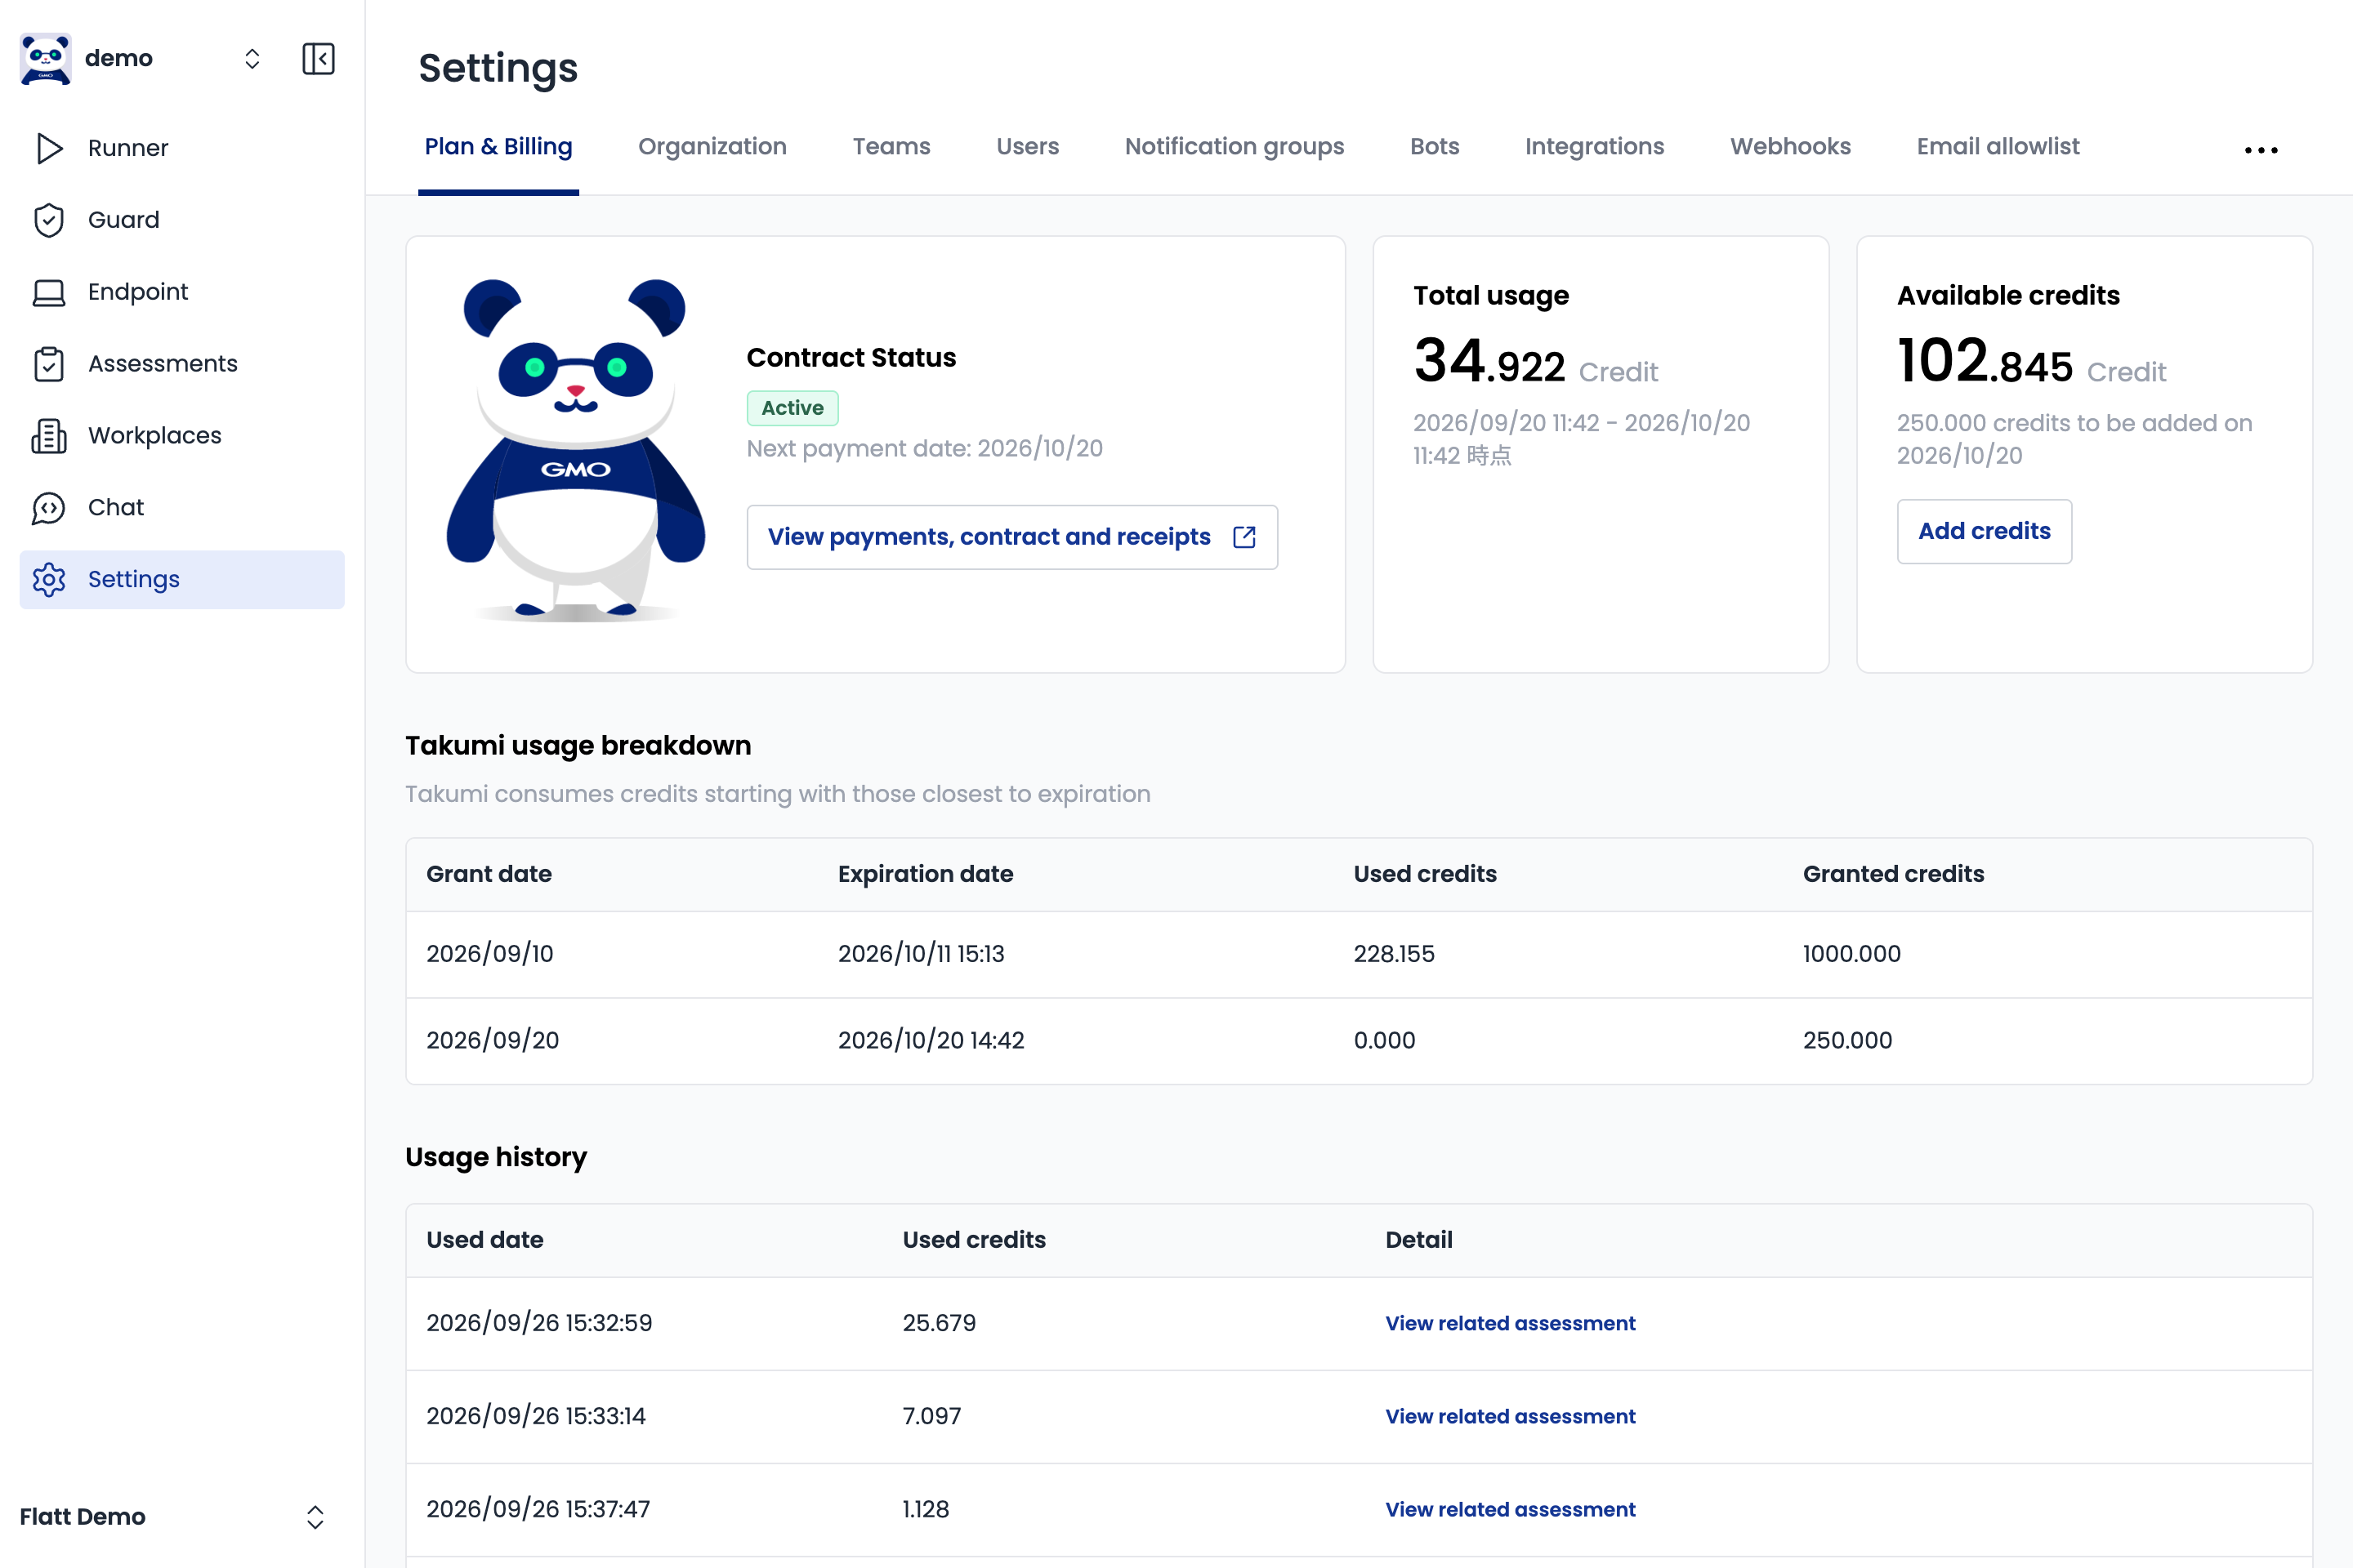This screenshot has height=1568, width=2353.
Task: View related assessment for 25.679 credits
Action: pos(1511,1324)
